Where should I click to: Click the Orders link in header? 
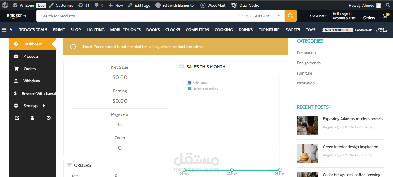369,18
